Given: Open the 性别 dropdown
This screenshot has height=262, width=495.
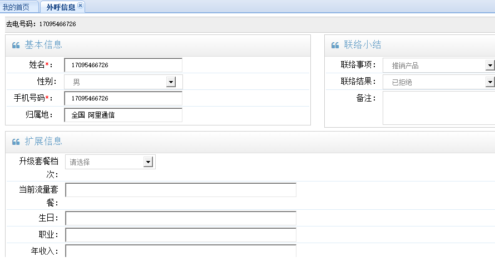Looking at the screenshot, I should 171,82.
